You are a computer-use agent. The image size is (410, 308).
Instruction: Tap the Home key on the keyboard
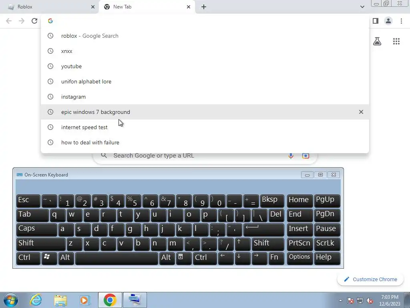(299, 201)
